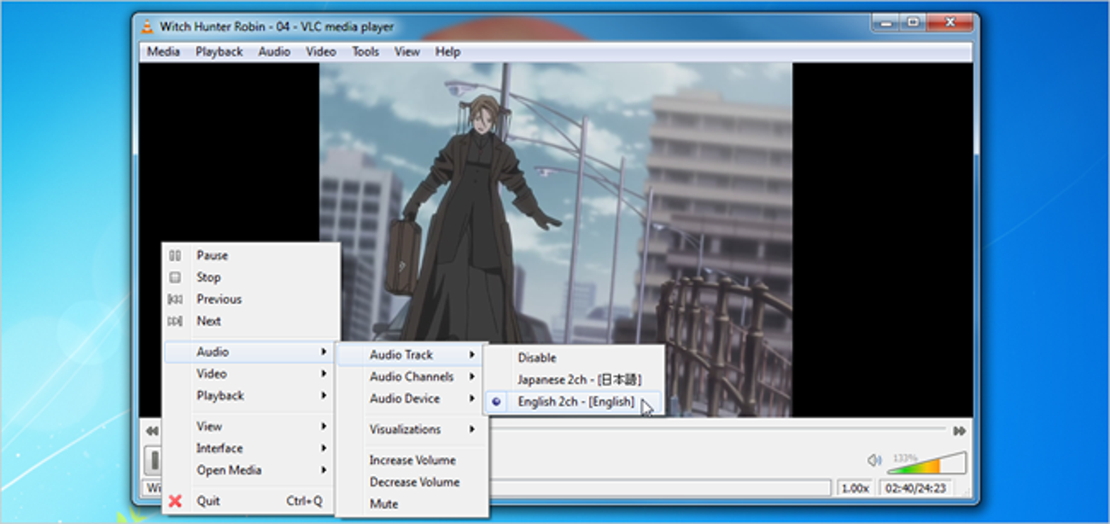The width and height of the screenshot is (1110, 524).
Task: Click Mute in the audio submenu
Action: (x=383, y=504)
